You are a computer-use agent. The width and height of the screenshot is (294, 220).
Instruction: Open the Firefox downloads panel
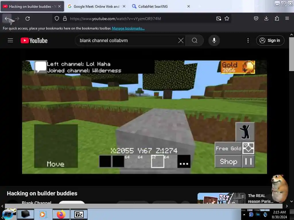[266, 18]
